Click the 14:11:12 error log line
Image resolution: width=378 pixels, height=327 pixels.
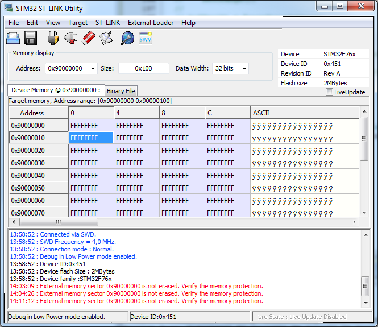(x=136, y=301)
